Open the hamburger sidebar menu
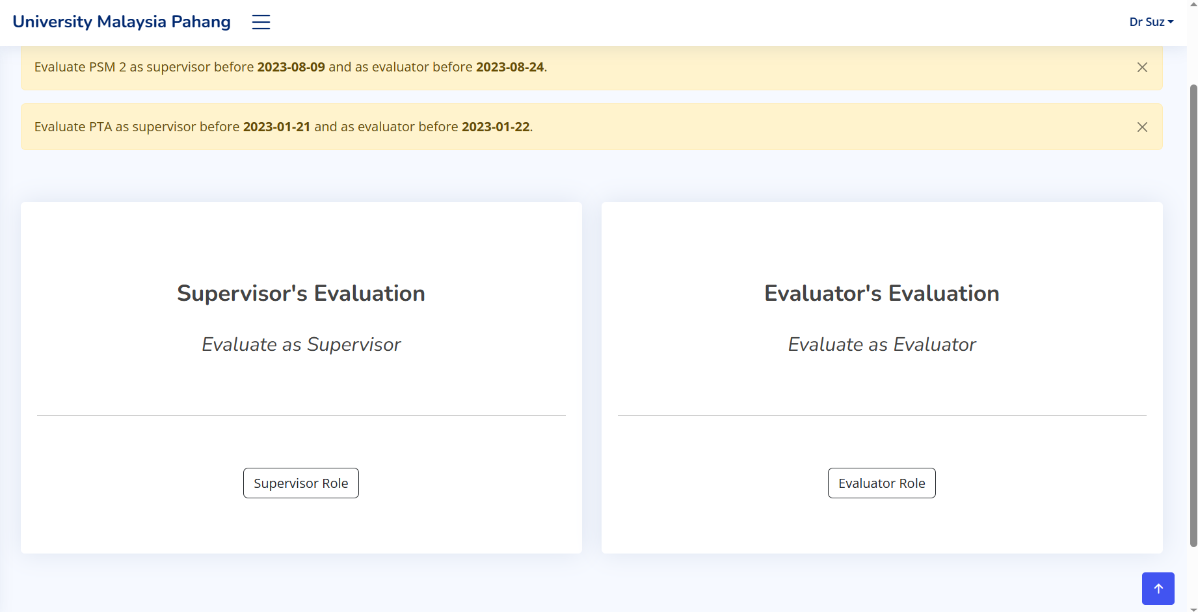 click(261, 22)
